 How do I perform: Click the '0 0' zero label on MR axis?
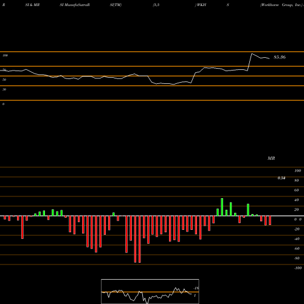tap(298, 219)
